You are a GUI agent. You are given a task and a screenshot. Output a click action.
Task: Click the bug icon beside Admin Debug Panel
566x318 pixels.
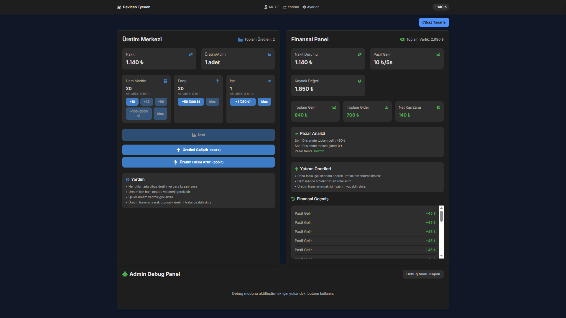[x=125, y=274]
